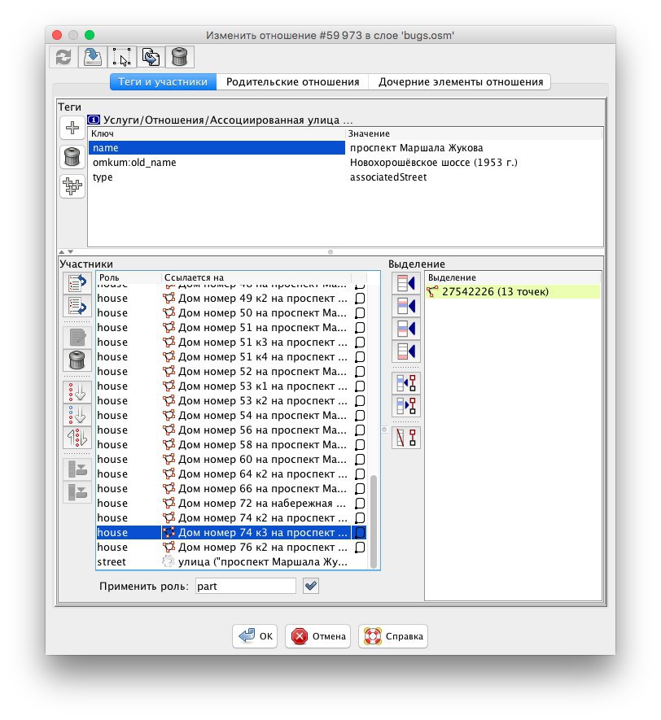Delete selected tag via Теги panel trash icon
This screenshot has width=661, height=720.
72,158
